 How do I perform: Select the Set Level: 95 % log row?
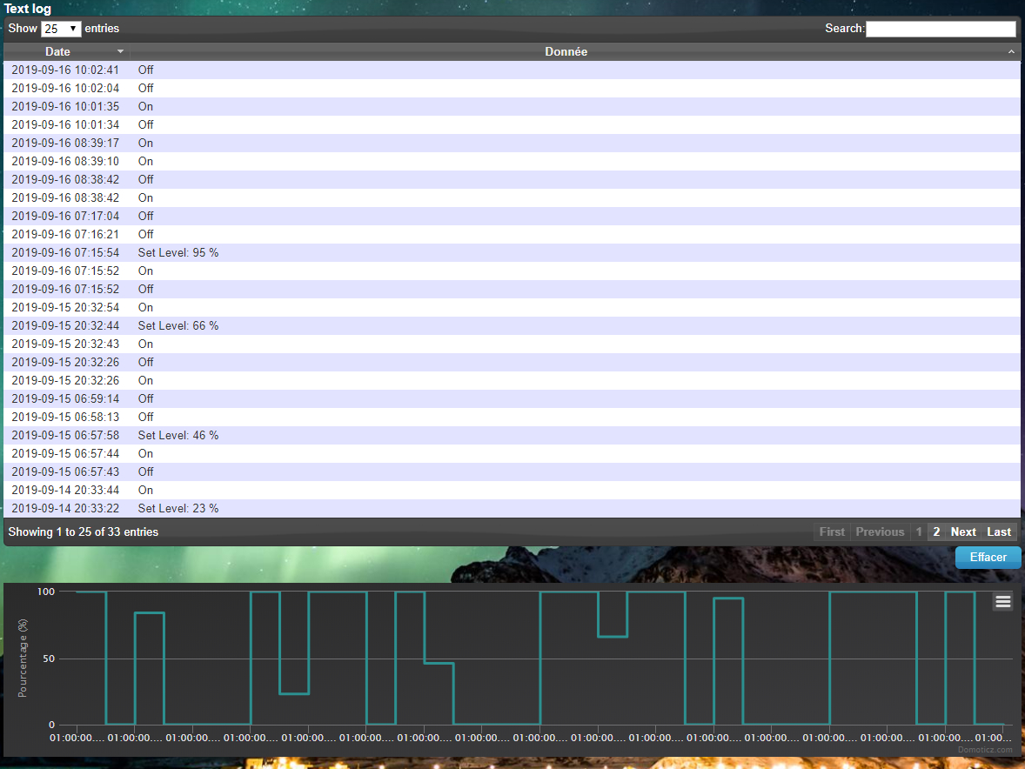[178, 252]
